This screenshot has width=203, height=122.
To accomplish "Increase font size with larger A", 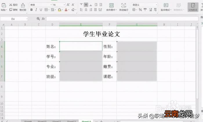I will click(68, 5).
